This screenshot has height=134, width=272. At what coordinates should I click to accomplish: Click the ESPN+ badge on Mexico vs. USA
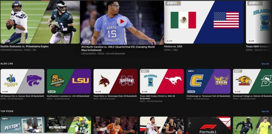point(173,3)
